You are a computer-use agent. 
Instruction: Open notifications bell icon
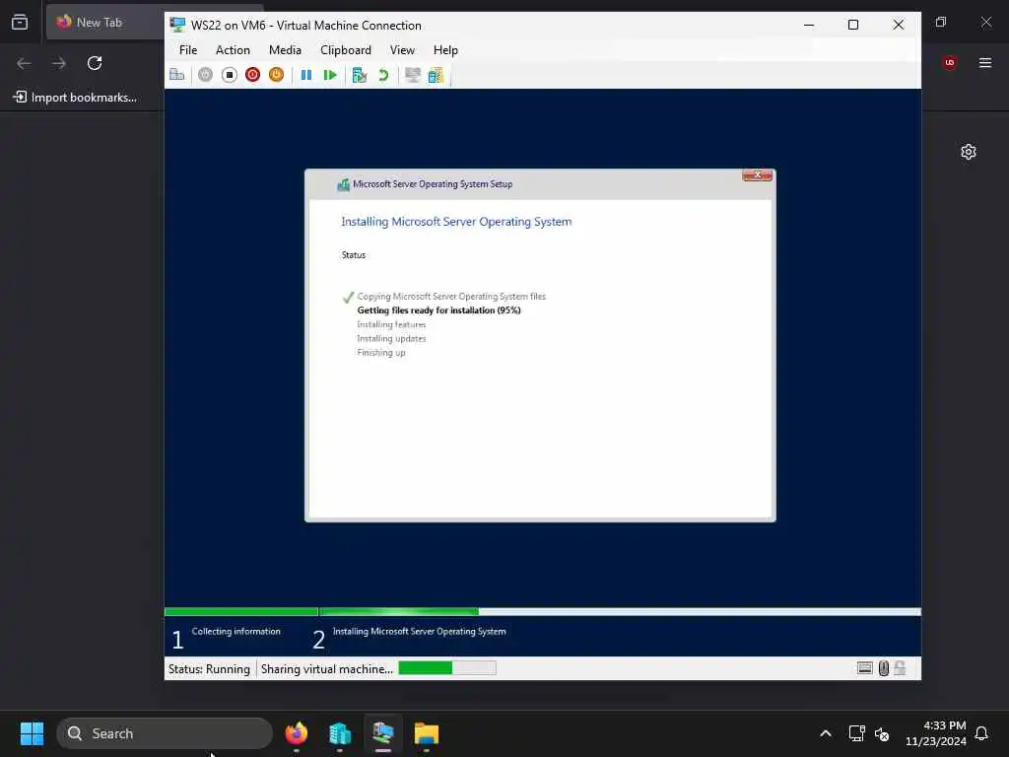point(981,733)
